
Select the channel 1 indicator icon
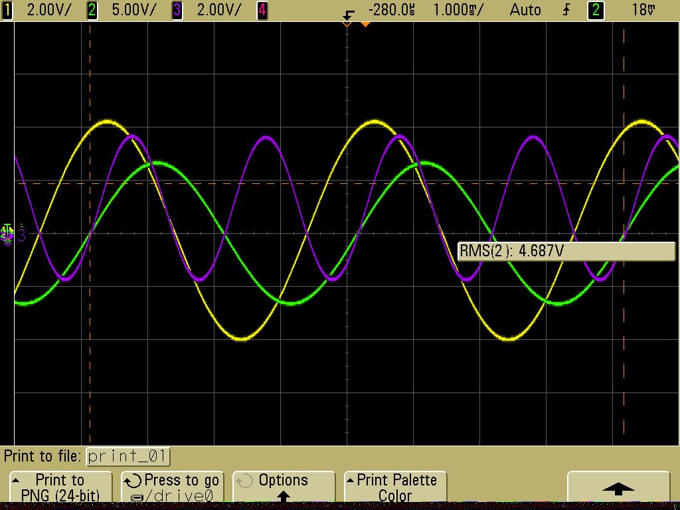pyautogui.click(x=7, y=10)
